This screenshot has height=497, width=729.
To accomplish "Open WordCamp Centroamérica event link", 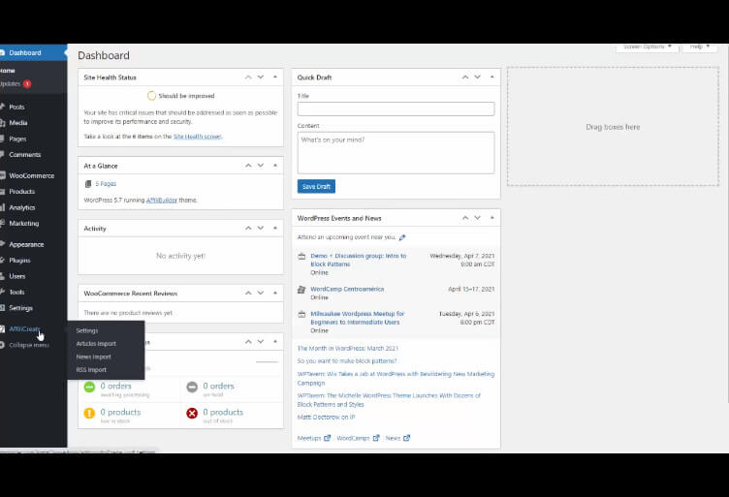I will click(x=347, y=289).
